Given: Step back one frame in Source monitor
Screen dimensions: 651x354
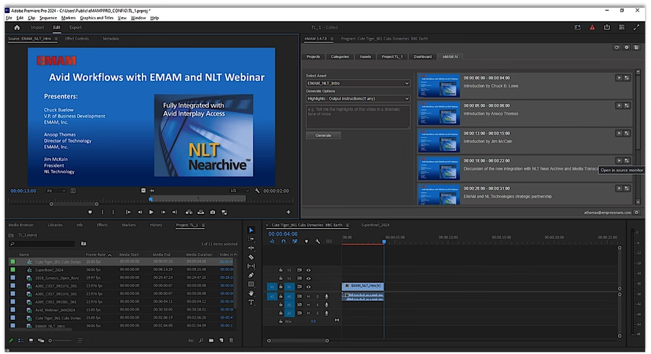Looking at the screenshot, I should [140, 212].
